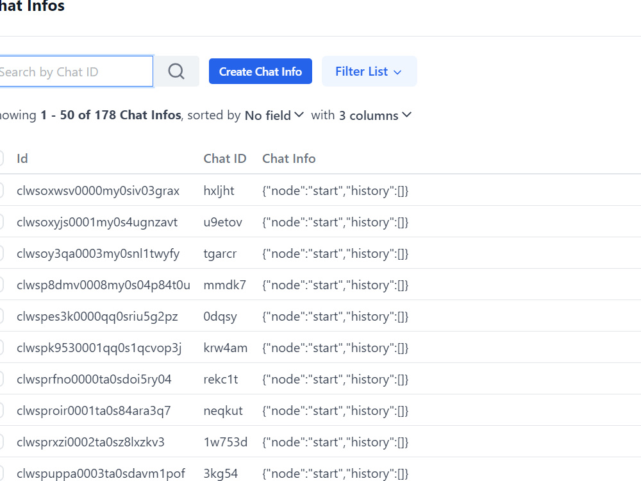The height and width of the screenshot is (481, 641).
Task: Open the 3 columns selector dropdown
Action: click(x=375, y=115)
